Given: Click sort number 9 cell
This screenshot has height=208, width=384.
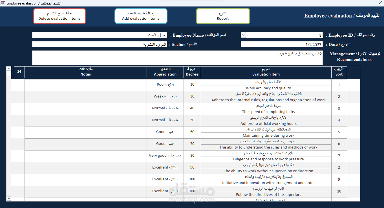Looking at the screenshot, I should 339,180.
